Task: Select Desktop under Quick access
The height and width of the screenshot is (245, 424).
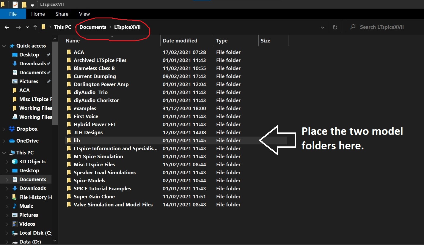Action: [x=29, y=55]
